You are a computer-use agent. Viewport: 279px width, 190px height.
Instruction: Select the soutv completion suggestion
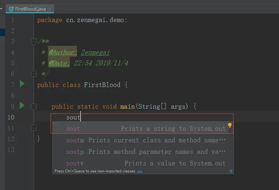143,163
